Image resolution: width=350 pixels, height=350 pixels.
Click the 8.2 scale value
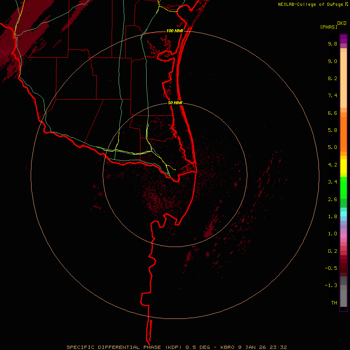[x=332, y=78]
